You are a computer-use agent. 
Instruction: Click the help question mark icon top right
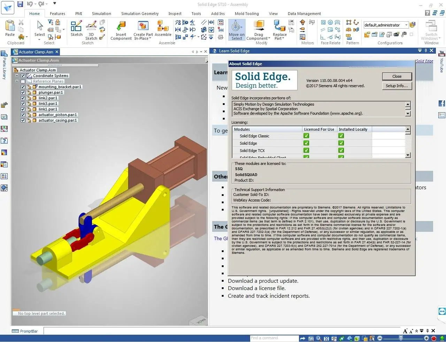click(x=428, y=13)
